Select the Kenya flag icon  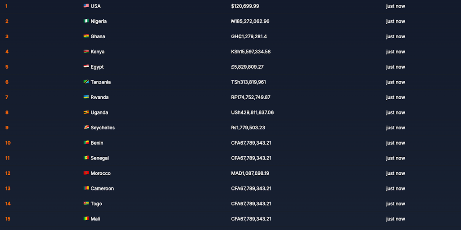tap(86, 52)
